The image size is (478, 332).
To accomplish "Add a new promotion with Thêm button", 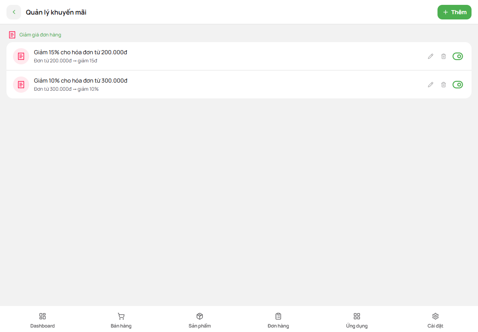I will tap(454, 12).
